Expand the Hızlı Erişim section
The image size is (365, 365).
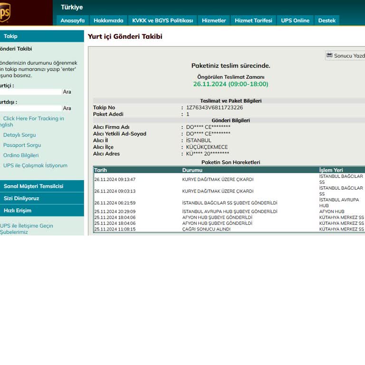click(42, 211)
